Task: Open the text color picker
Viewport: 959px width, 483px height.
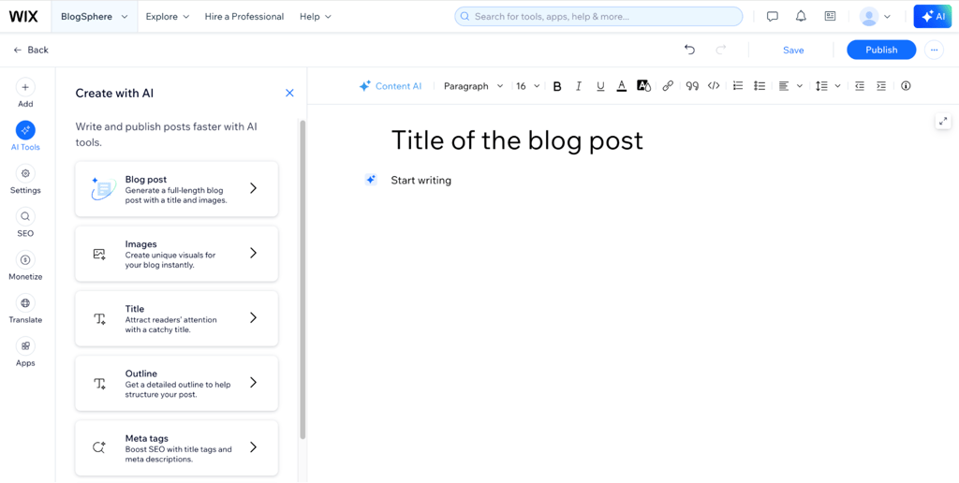Action: click(x=622, y=86)
